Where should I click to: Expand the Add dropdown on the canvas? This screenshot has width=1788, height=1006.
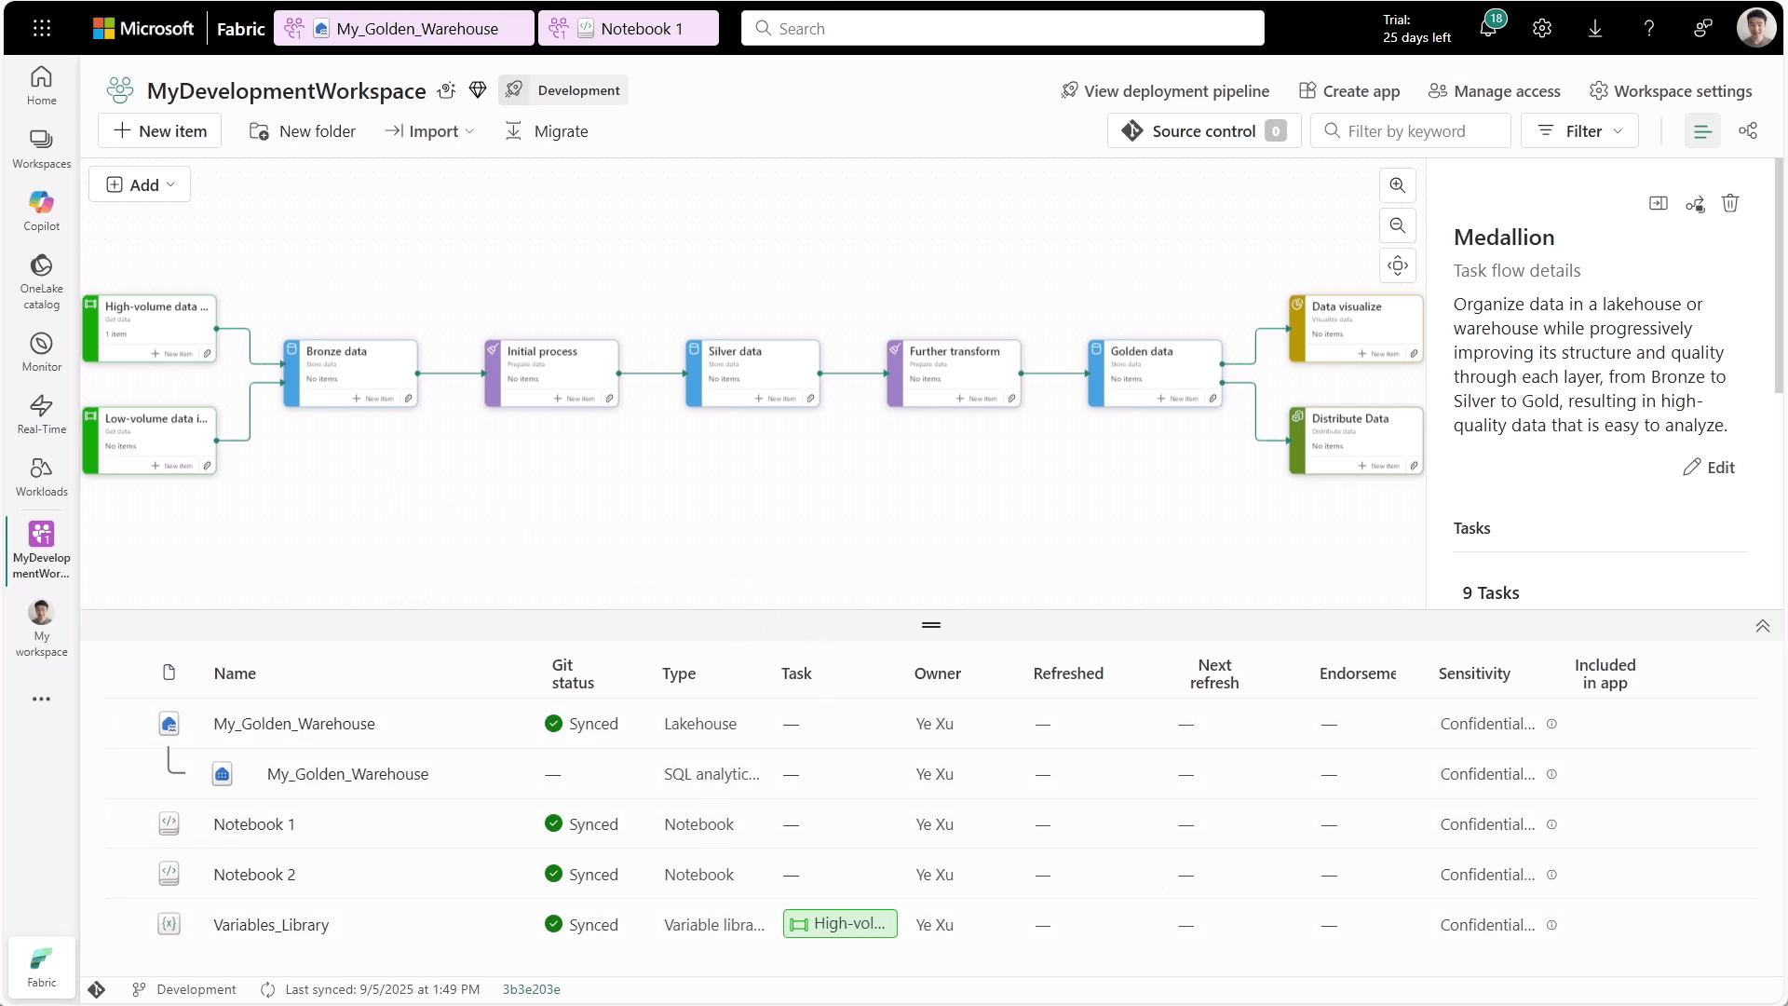pos(140,184)
